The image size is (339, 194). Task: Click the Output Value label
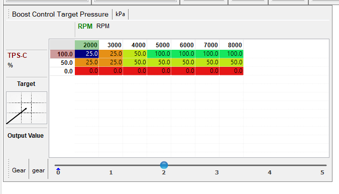tap(26, 136)
